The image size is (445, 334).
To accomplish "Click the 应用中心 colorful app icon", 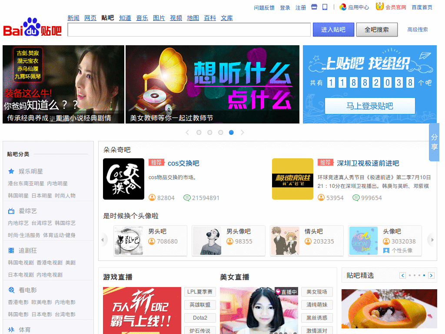I will click(x=343, y=7).
